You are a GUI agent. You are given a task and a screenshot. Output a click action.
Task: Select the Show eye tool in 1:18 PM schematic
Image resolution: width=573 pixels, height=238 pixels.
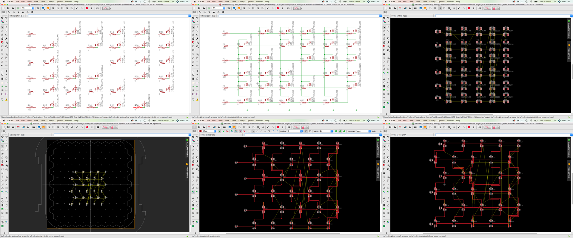pos(6,18)
